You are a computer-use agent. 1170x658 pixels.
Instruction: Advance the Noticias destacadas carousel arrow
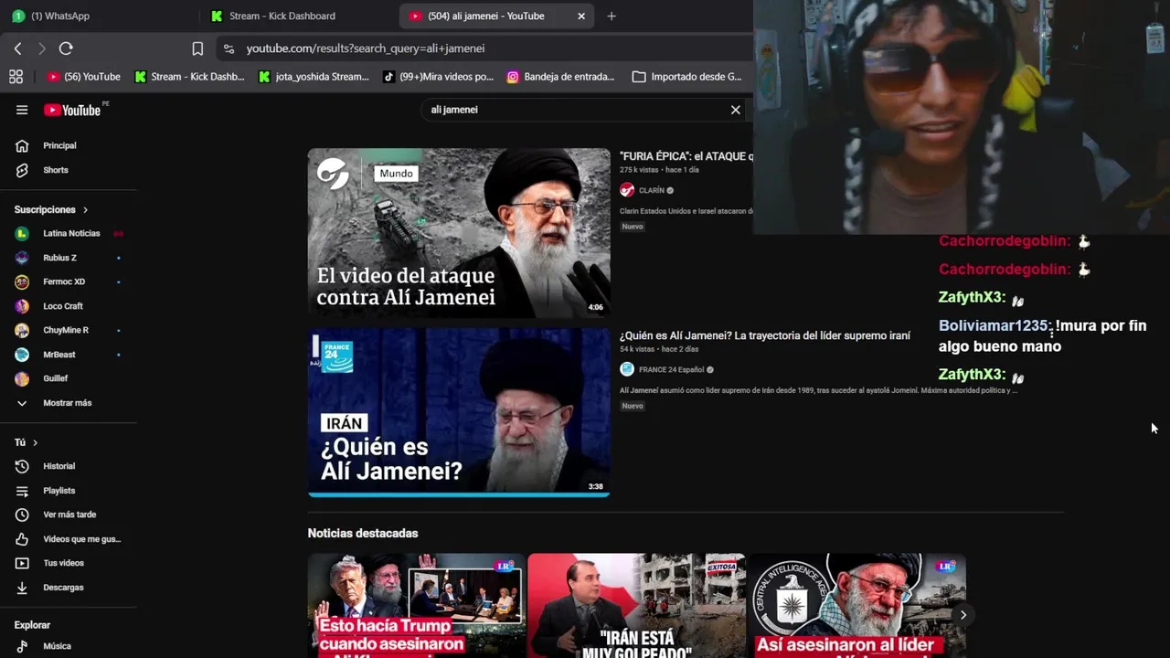(x=963, y=615)
